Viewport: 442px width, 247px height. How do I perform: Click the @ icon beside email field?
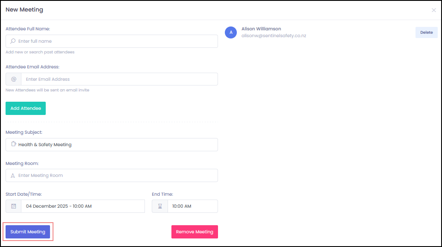click(x=14, y=79)
